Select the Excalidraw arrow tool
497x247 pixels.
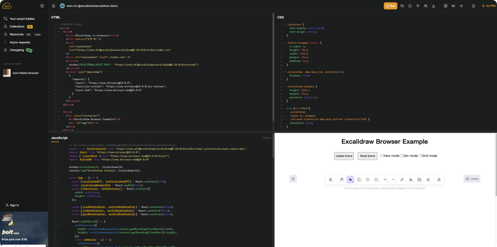(385, 180)
